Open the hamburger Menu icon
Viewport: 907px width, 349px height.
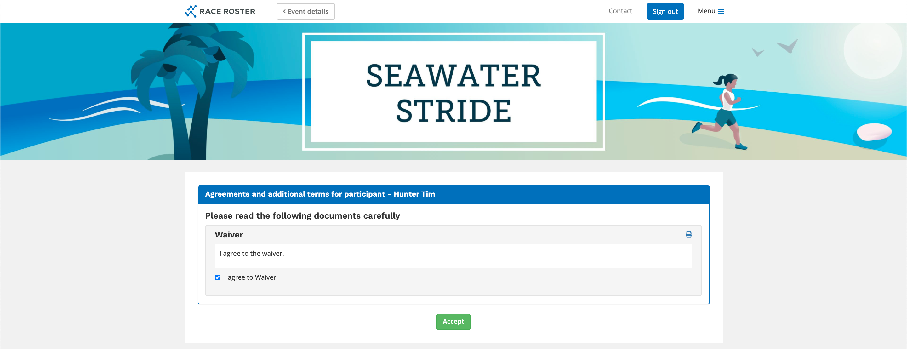pyautogui.click(x=721, y=11)
